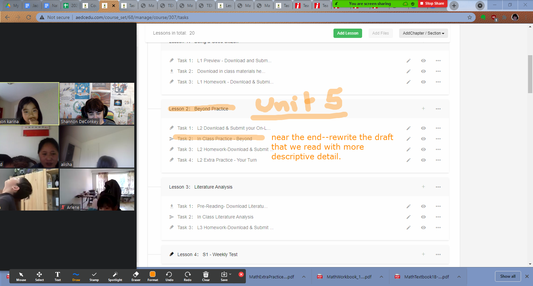Select the Mouse annotation tool
The width and height of the screenshot is (533, 286).
click(x=21, y=276)
